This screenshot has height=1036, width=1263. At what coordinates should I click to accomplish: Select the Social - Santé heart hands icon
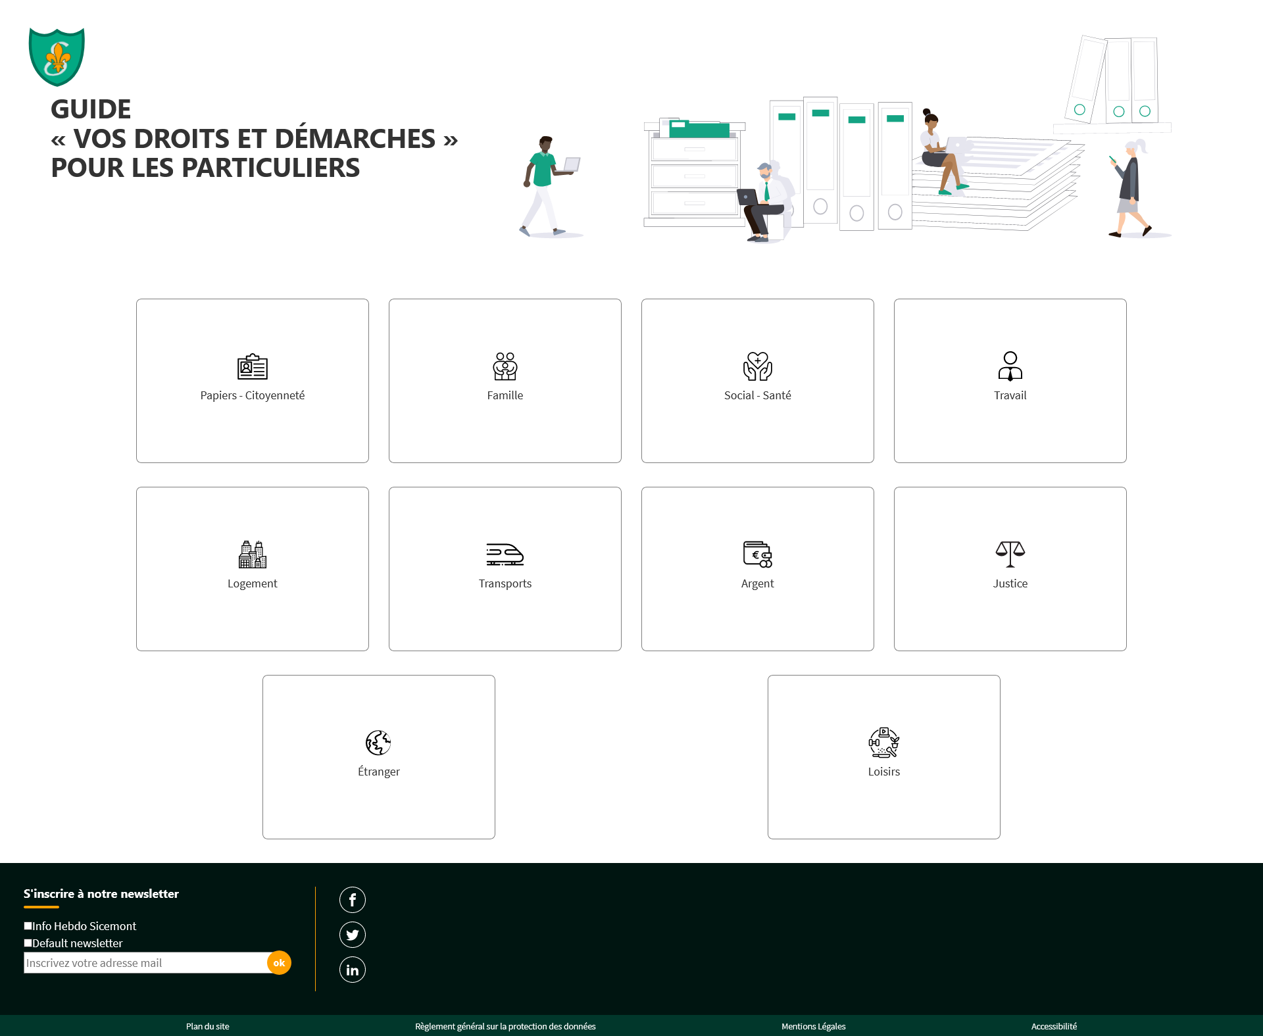757,366
